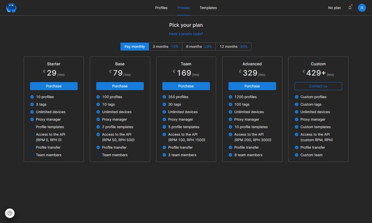
Task: Click the Base plan title
Action: pyautogui.click(x=120, y=64)
